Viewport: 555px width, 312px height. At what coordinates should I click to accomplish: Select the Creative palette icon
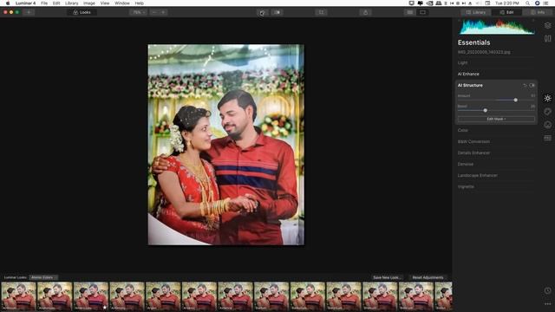click(x=547, y=112)
